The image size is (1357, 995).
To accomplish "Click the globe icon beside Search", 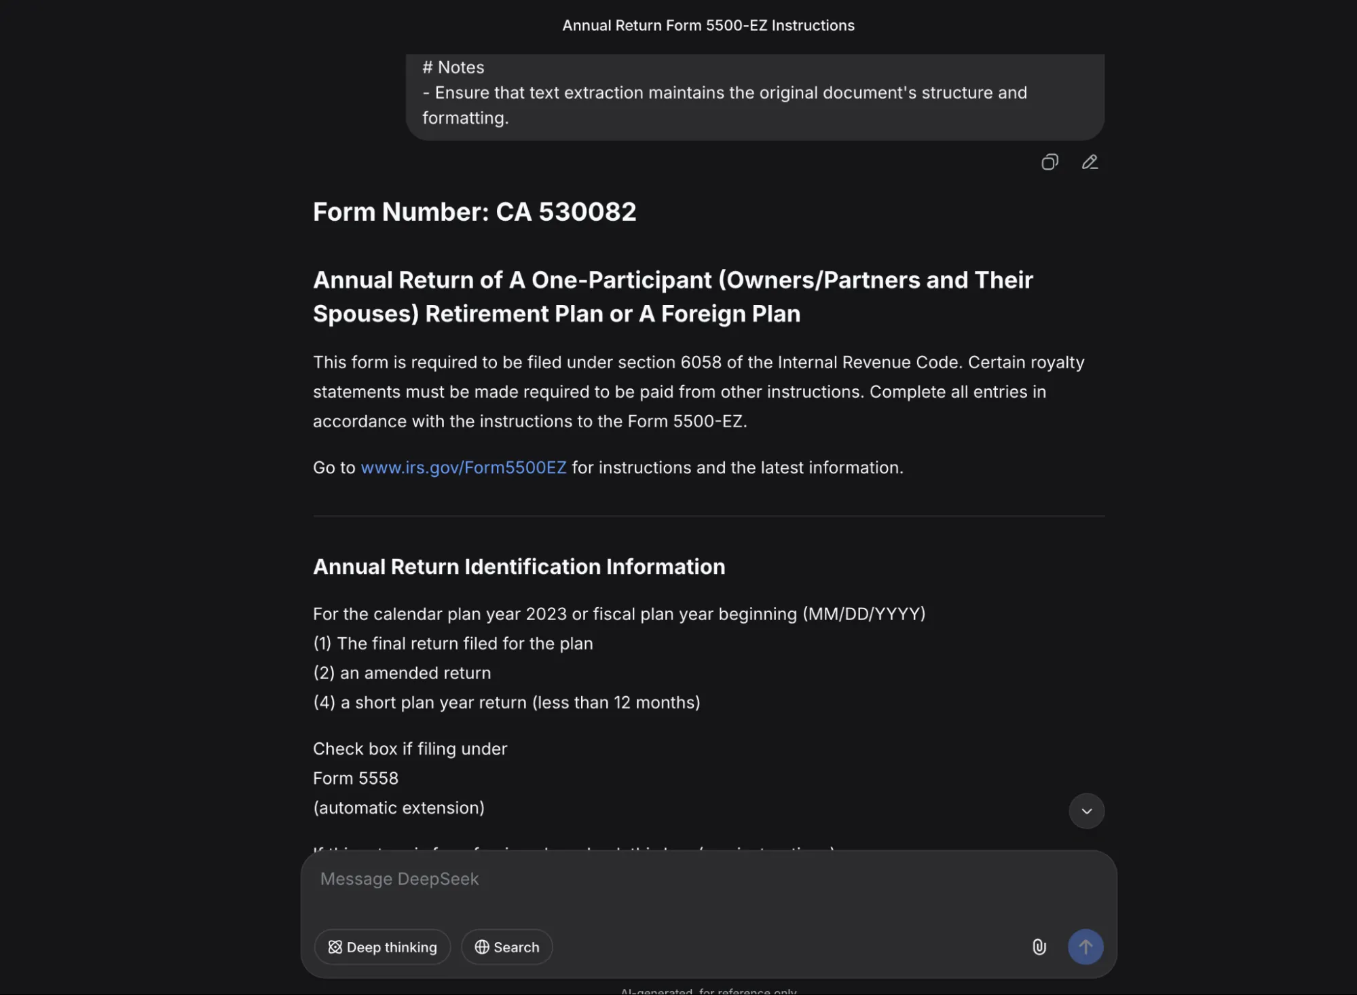I will click(482, 947).
